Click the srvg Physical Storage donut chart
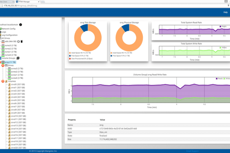 (x=129, y=38)
